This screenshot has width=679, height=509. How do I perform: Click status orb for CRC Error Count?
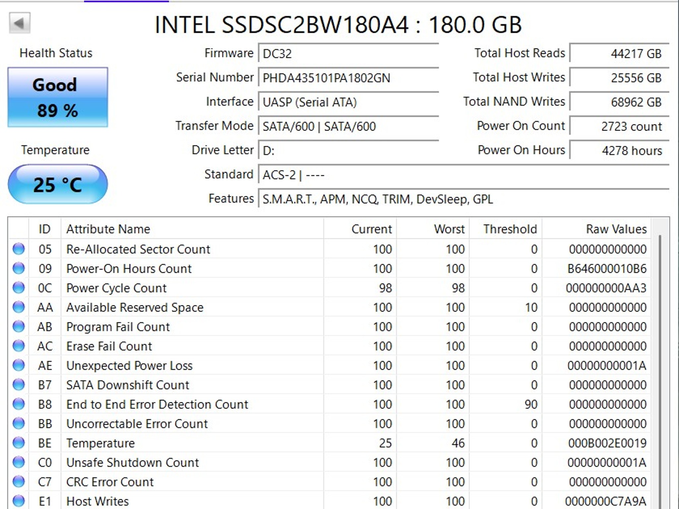pyautogui.click(x=19, y=481)
